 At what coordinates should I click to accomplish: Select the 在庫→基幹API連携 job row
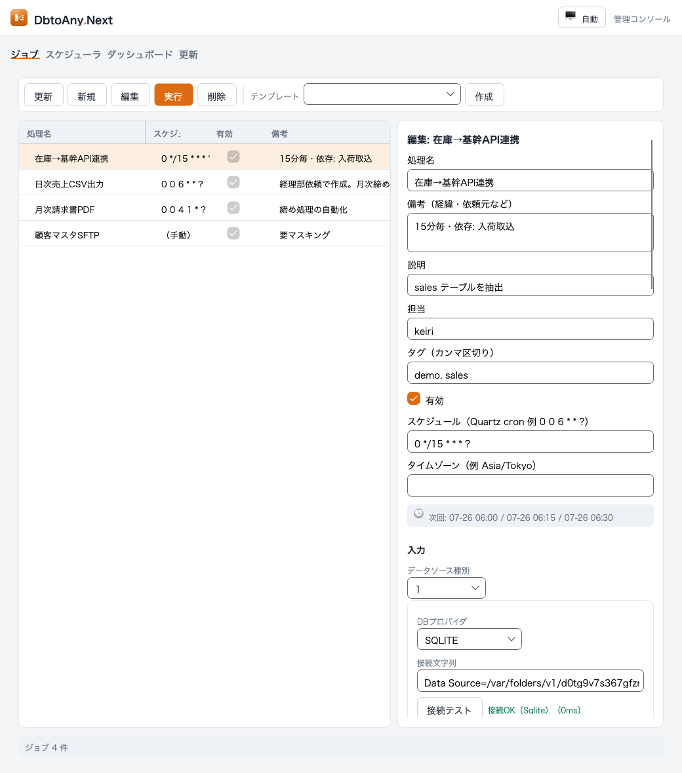tap(205, 157)
